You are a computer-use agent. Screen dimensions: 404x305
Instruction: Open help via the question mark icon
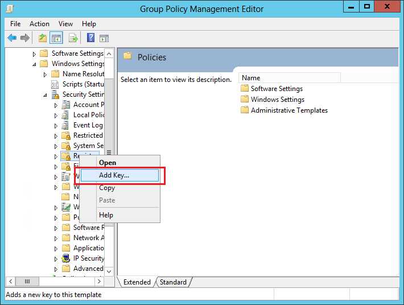click(90, 38)
